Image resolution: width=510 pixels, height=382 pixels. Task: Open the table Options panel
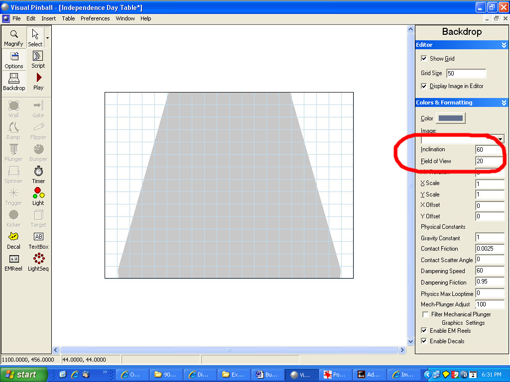pos(14,59)
